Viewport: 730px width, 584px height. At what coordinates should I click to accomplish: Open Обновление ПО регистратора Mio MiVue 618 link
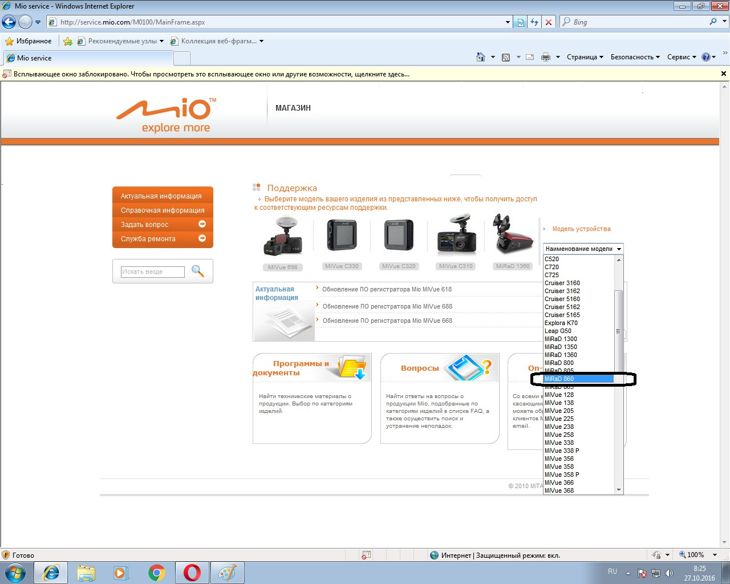(387, 289)
